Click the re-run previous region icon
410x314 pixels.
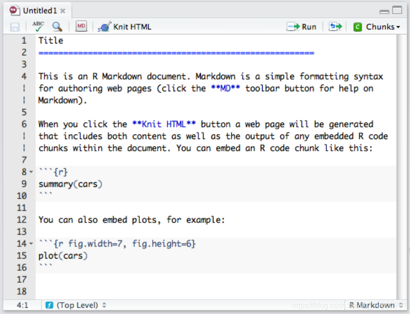[335, 26]
